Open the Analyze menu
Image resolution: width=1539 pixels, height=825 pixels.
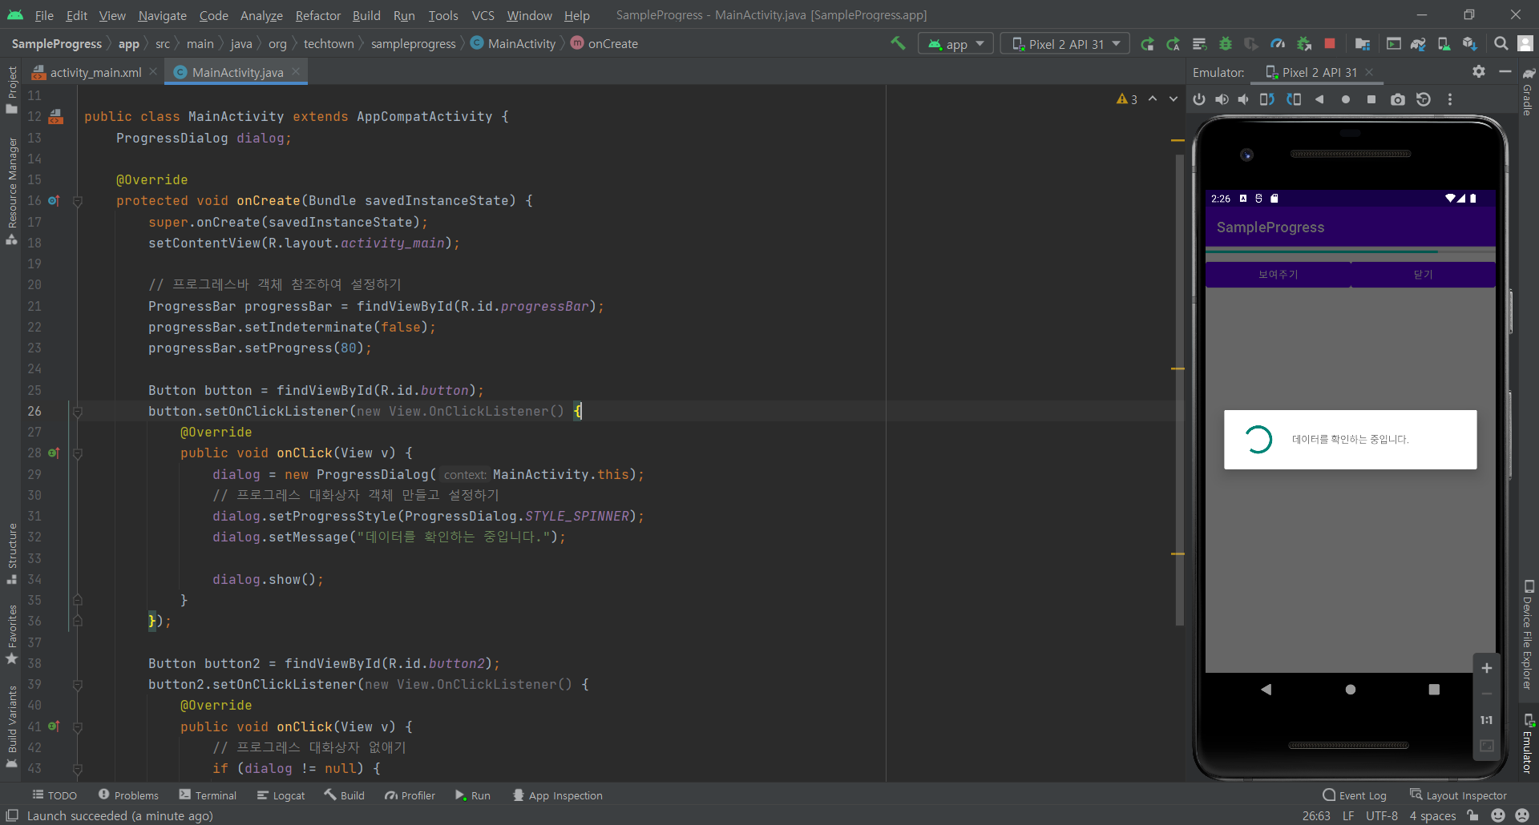tap(261, 15)
